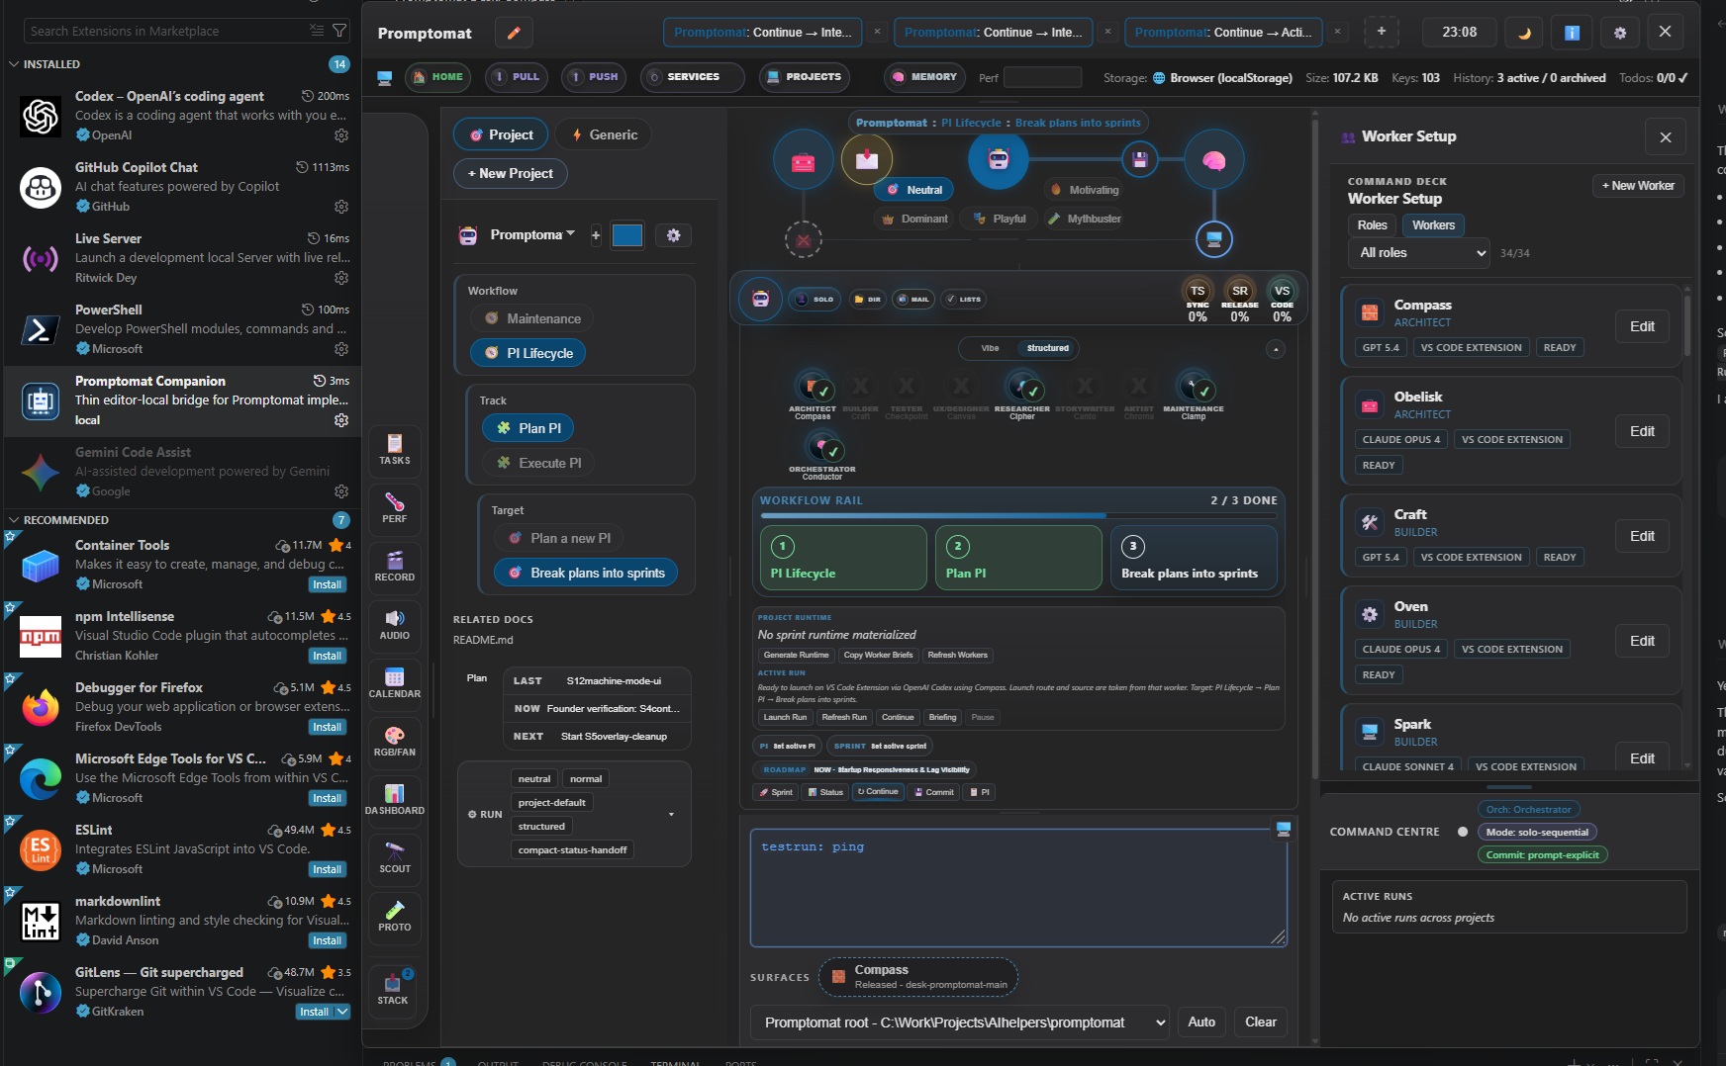Switch mode toggle to Vibe

(x=990, y=348)
